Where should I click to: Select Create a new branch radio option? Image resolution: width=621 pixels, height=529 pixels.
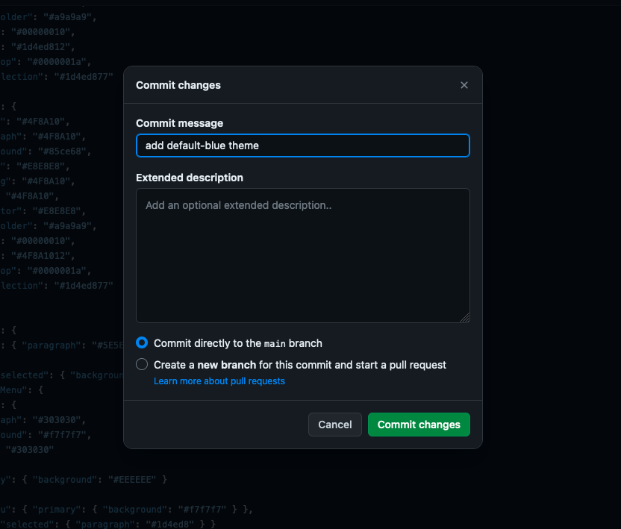click(x=142, y=365)
